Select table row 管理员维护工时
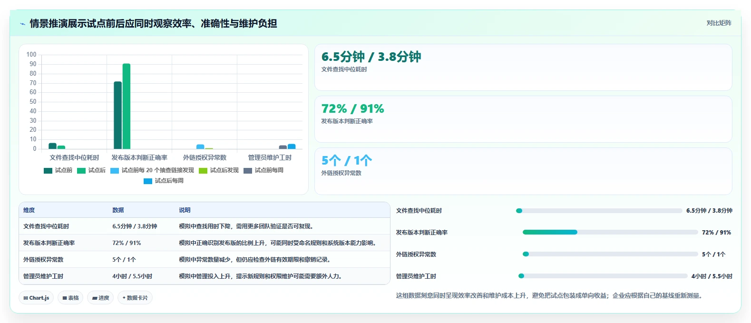 pyautogui.click(x=205, y=276)
